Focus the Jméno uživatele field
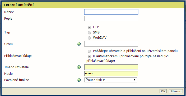This screenshot has width=186, height=96. tap(111, 67)
